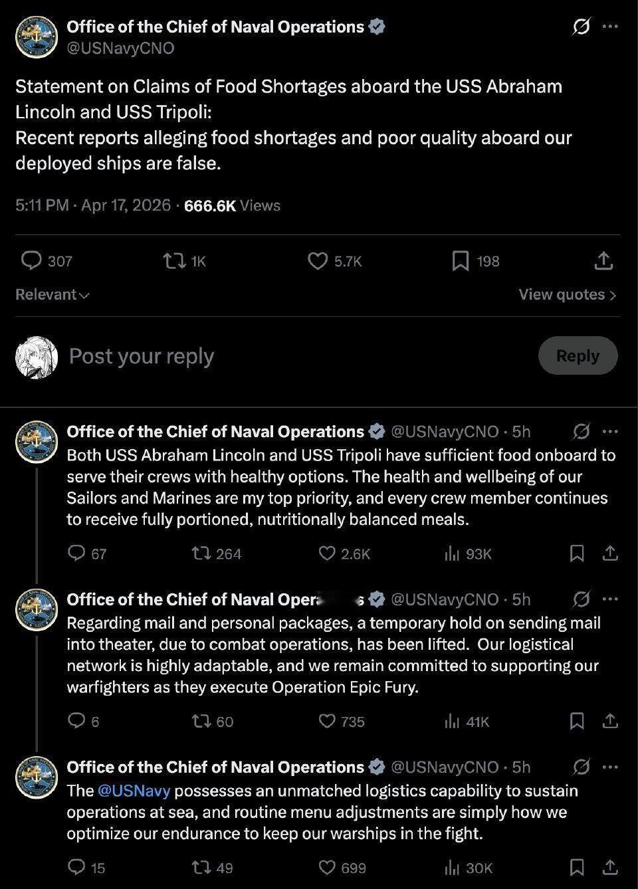Share the reply about logistics capability
Image resolution: width=638 pixels, height=889 pixels.
[610, 867]
